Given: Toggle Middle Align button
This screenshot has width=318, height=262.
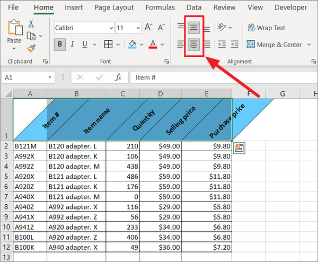Looking at the screenshot, I should coord(193,27).
